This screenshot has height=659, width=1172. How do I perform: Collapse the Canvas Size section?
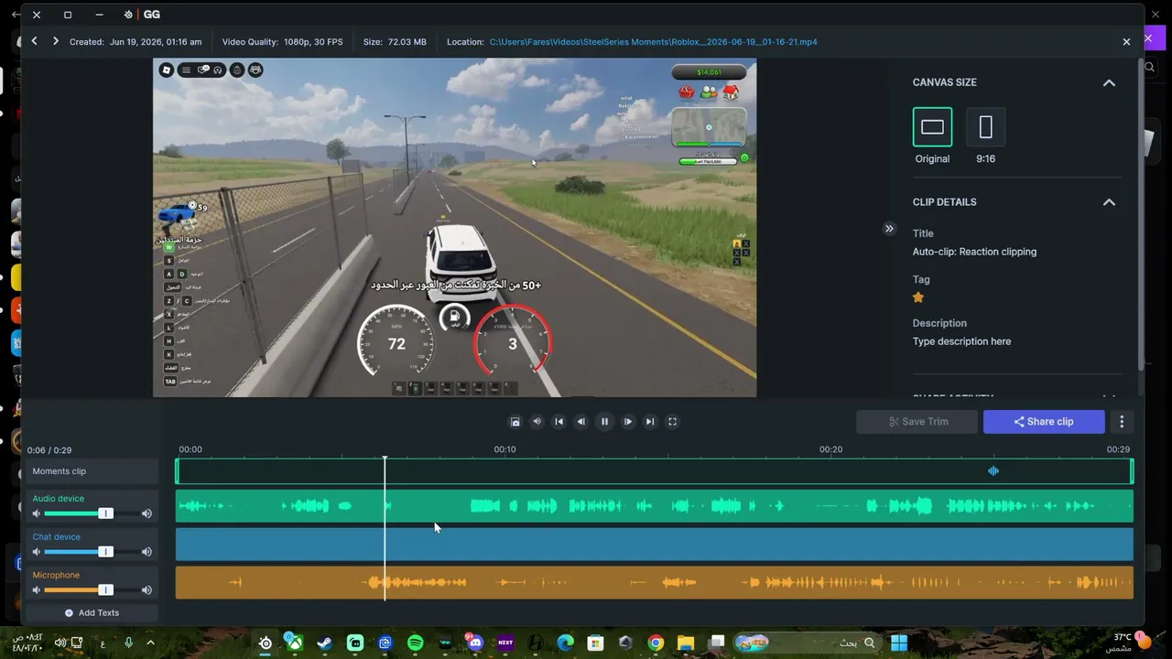[1109, 82]
